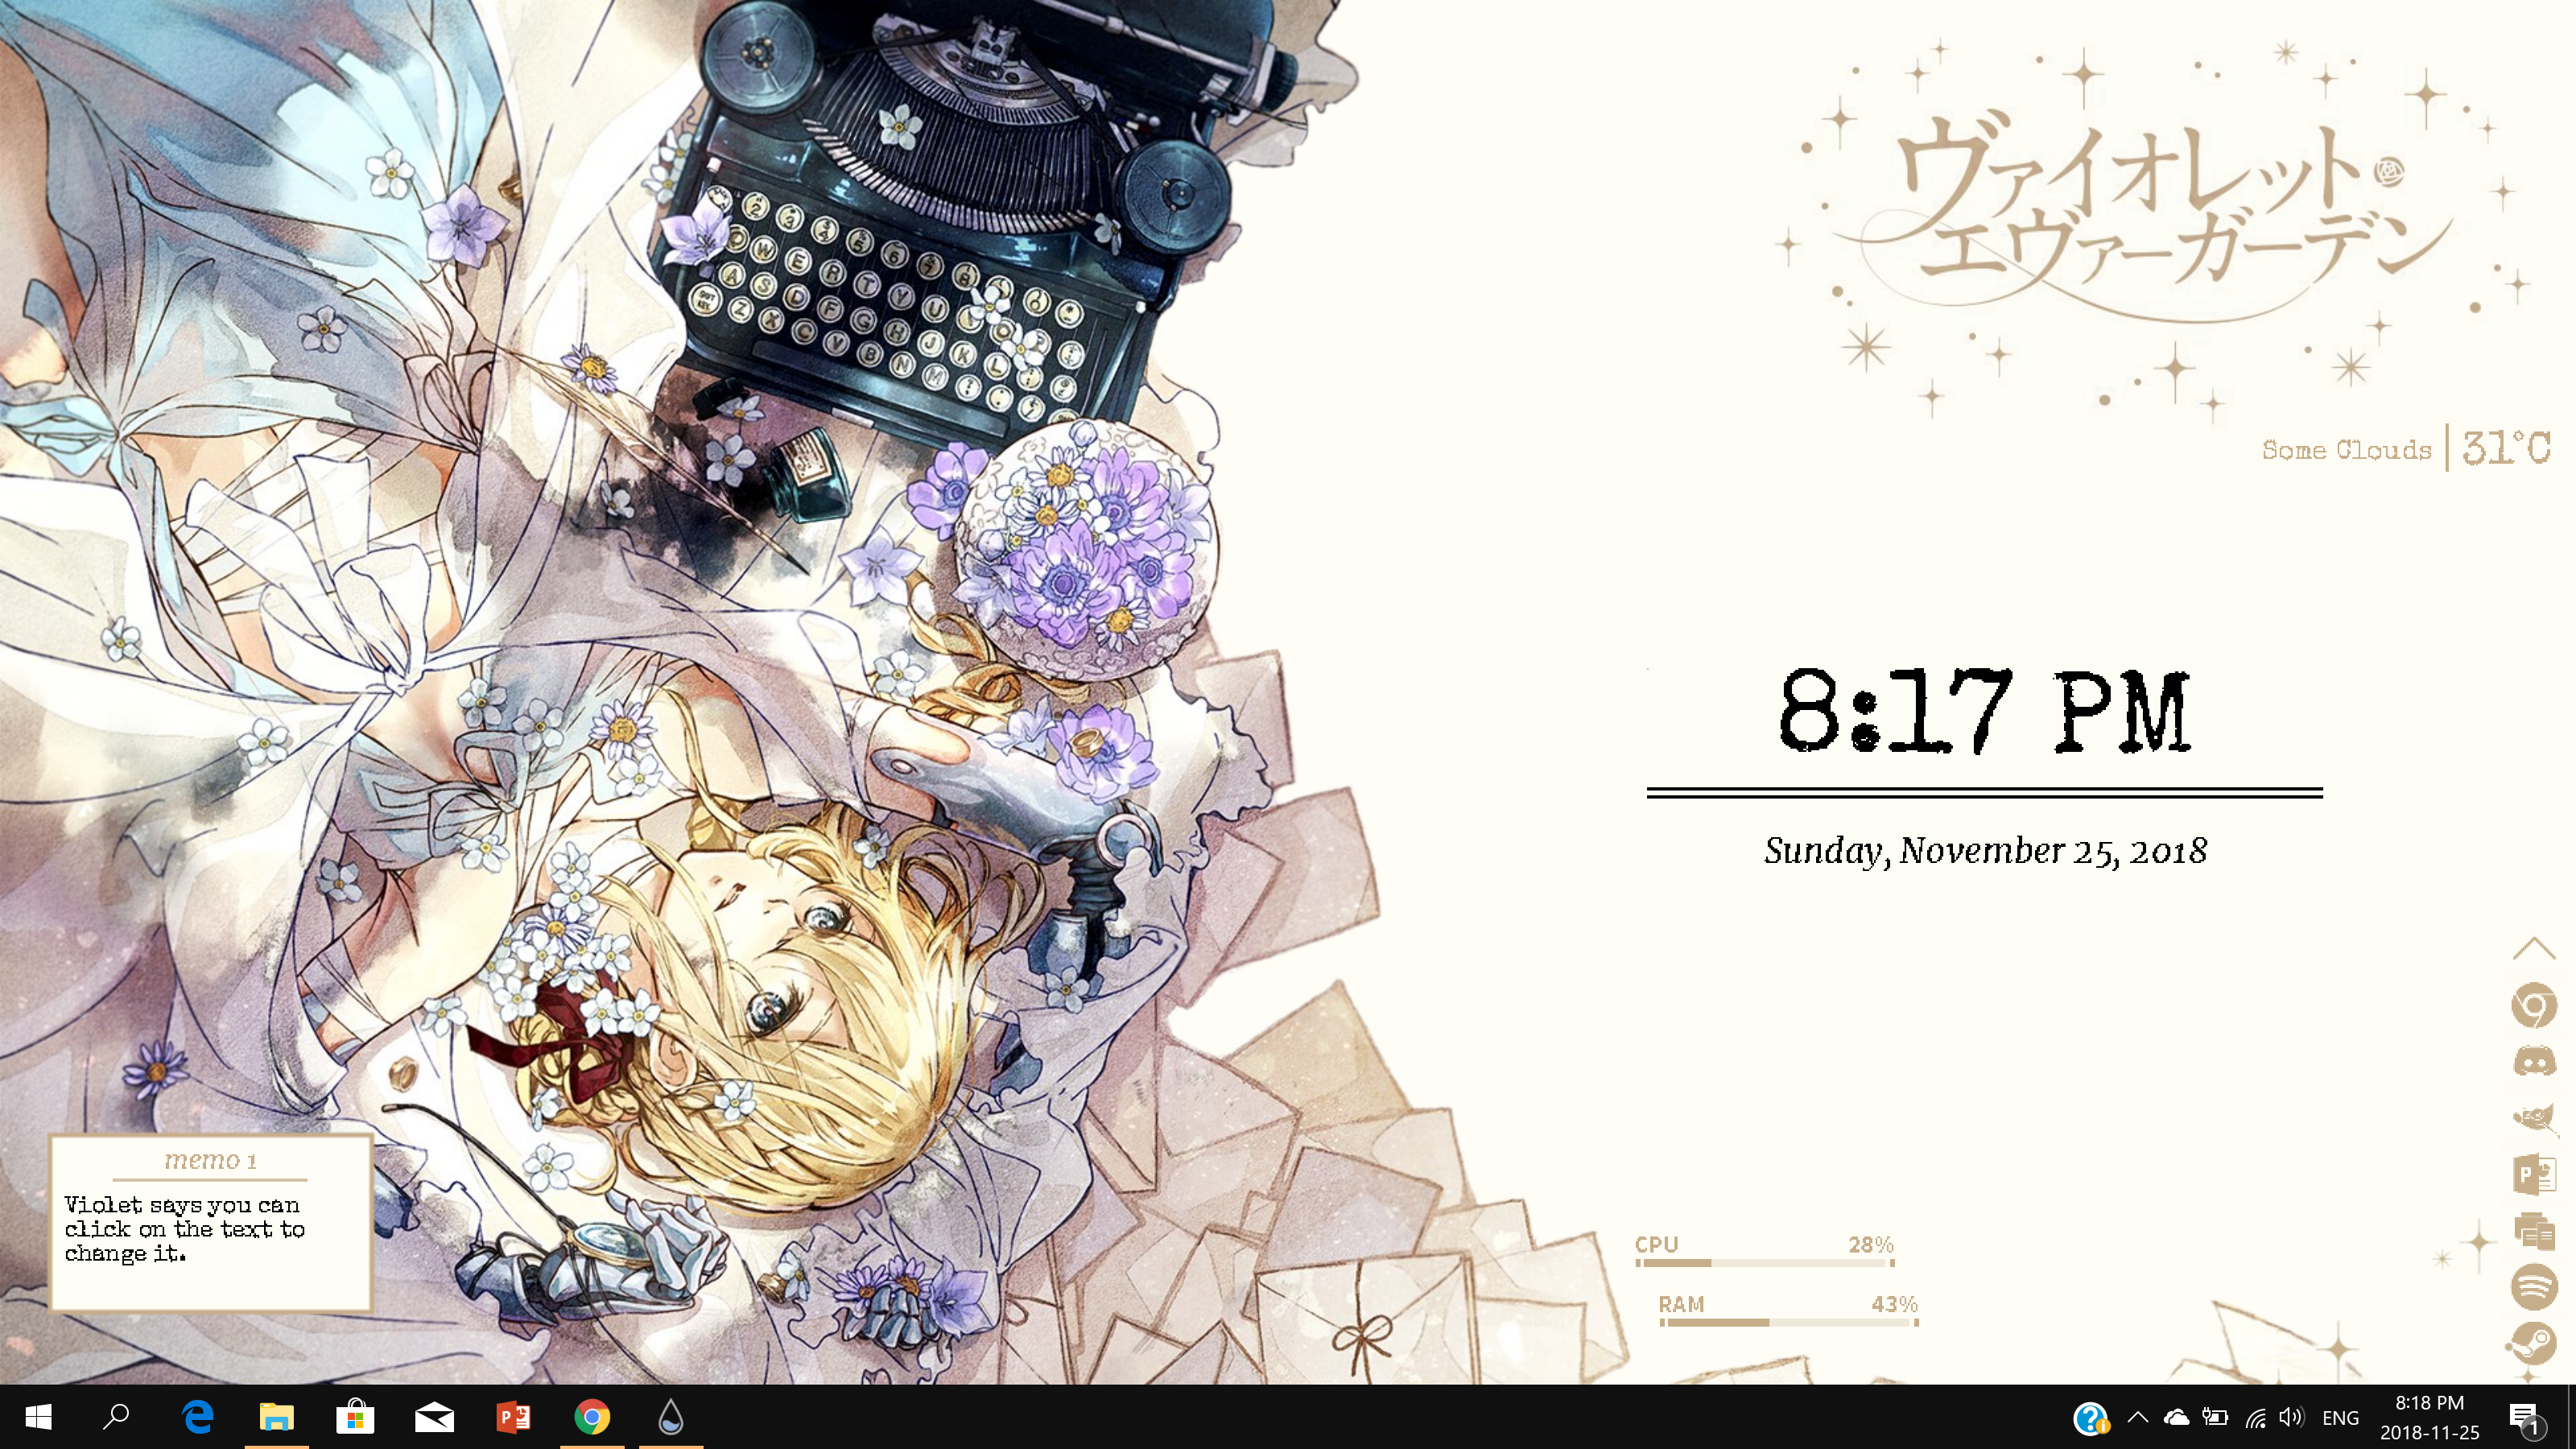
Task: Click the Sunday, November 25, 2018 date
Action: click(1985, 851)
